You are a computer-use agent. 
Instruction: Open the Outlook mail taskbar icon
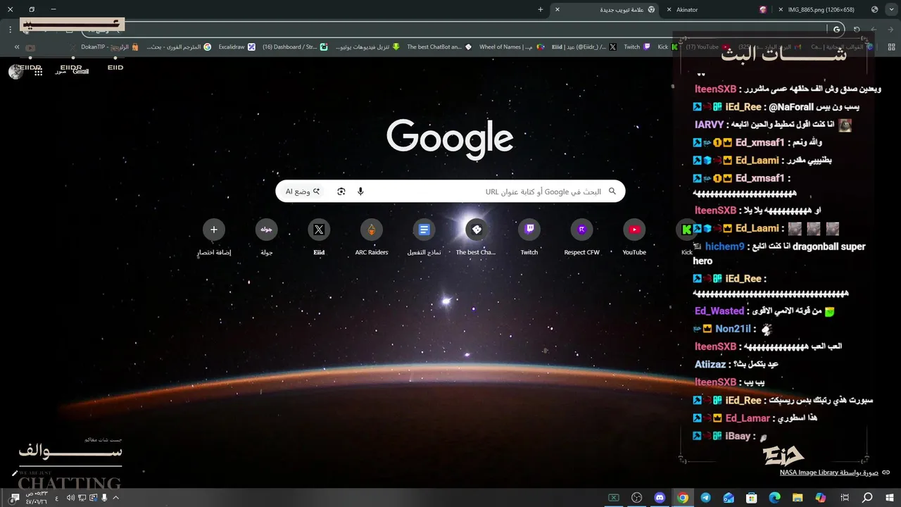[729, 497]
